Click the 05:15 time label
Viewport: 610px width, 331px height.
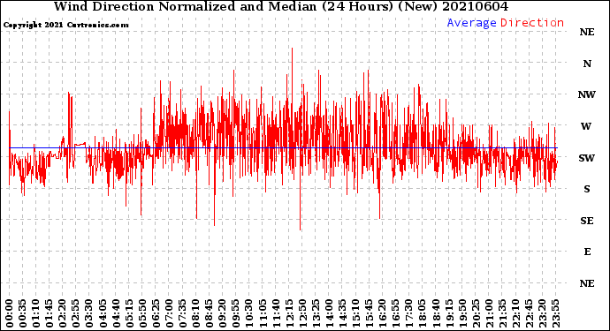click(x=129, y=313)
